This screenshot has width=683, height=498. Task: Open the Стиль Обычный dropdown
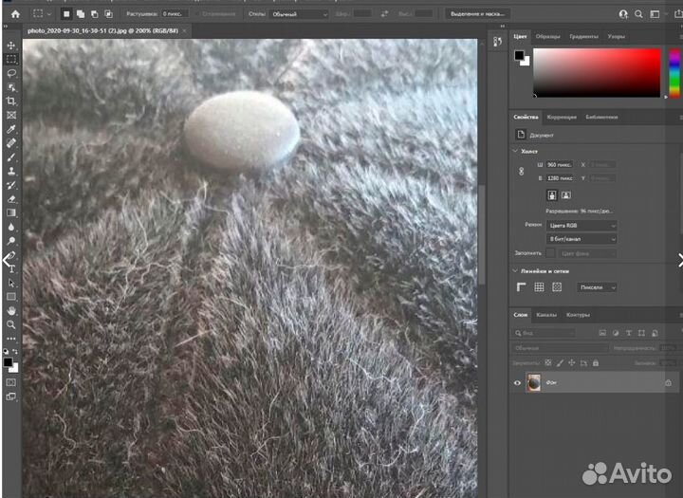(299, 14)
